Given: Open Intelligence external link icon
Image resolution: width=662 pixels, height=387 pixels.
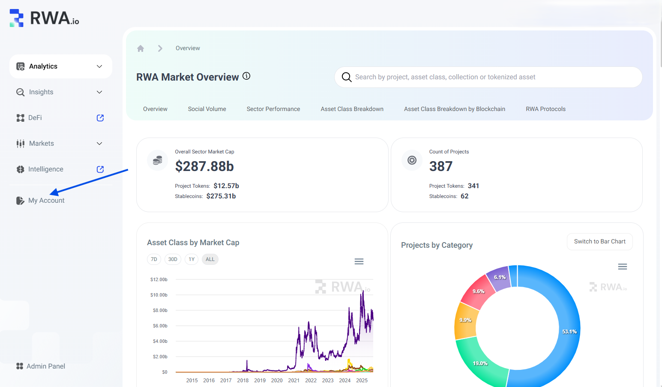Looking at the screenshot, I should click(x=100, y=169).
